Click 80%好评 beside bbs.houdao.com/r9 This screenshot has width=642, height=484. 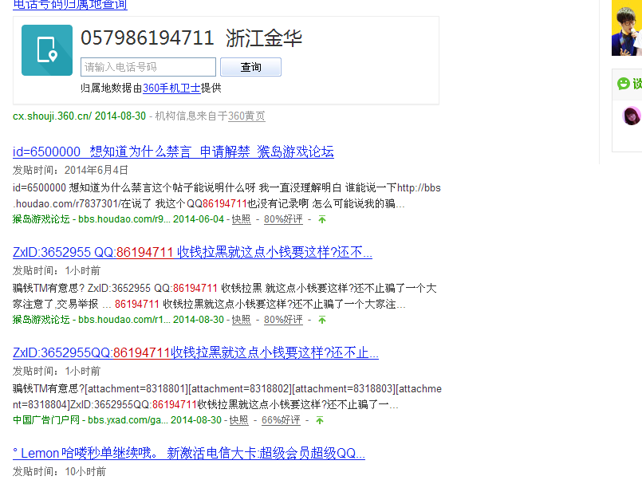pos(283,219)
